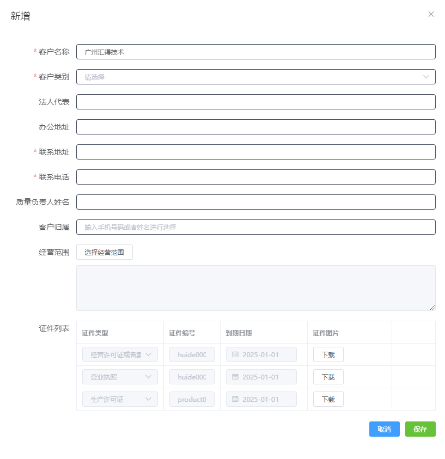Expand the 营业执照 type dropdown
445x459 pixels.
click(x=148, y=377)
